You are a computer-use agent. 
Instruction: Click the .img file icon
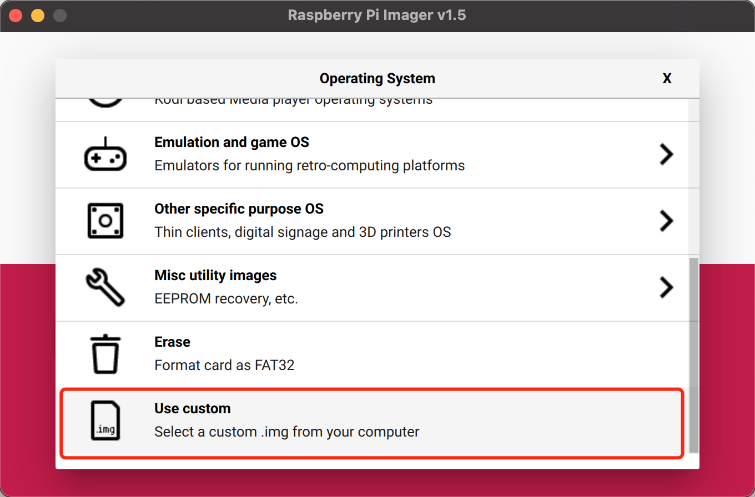(105, 420)
